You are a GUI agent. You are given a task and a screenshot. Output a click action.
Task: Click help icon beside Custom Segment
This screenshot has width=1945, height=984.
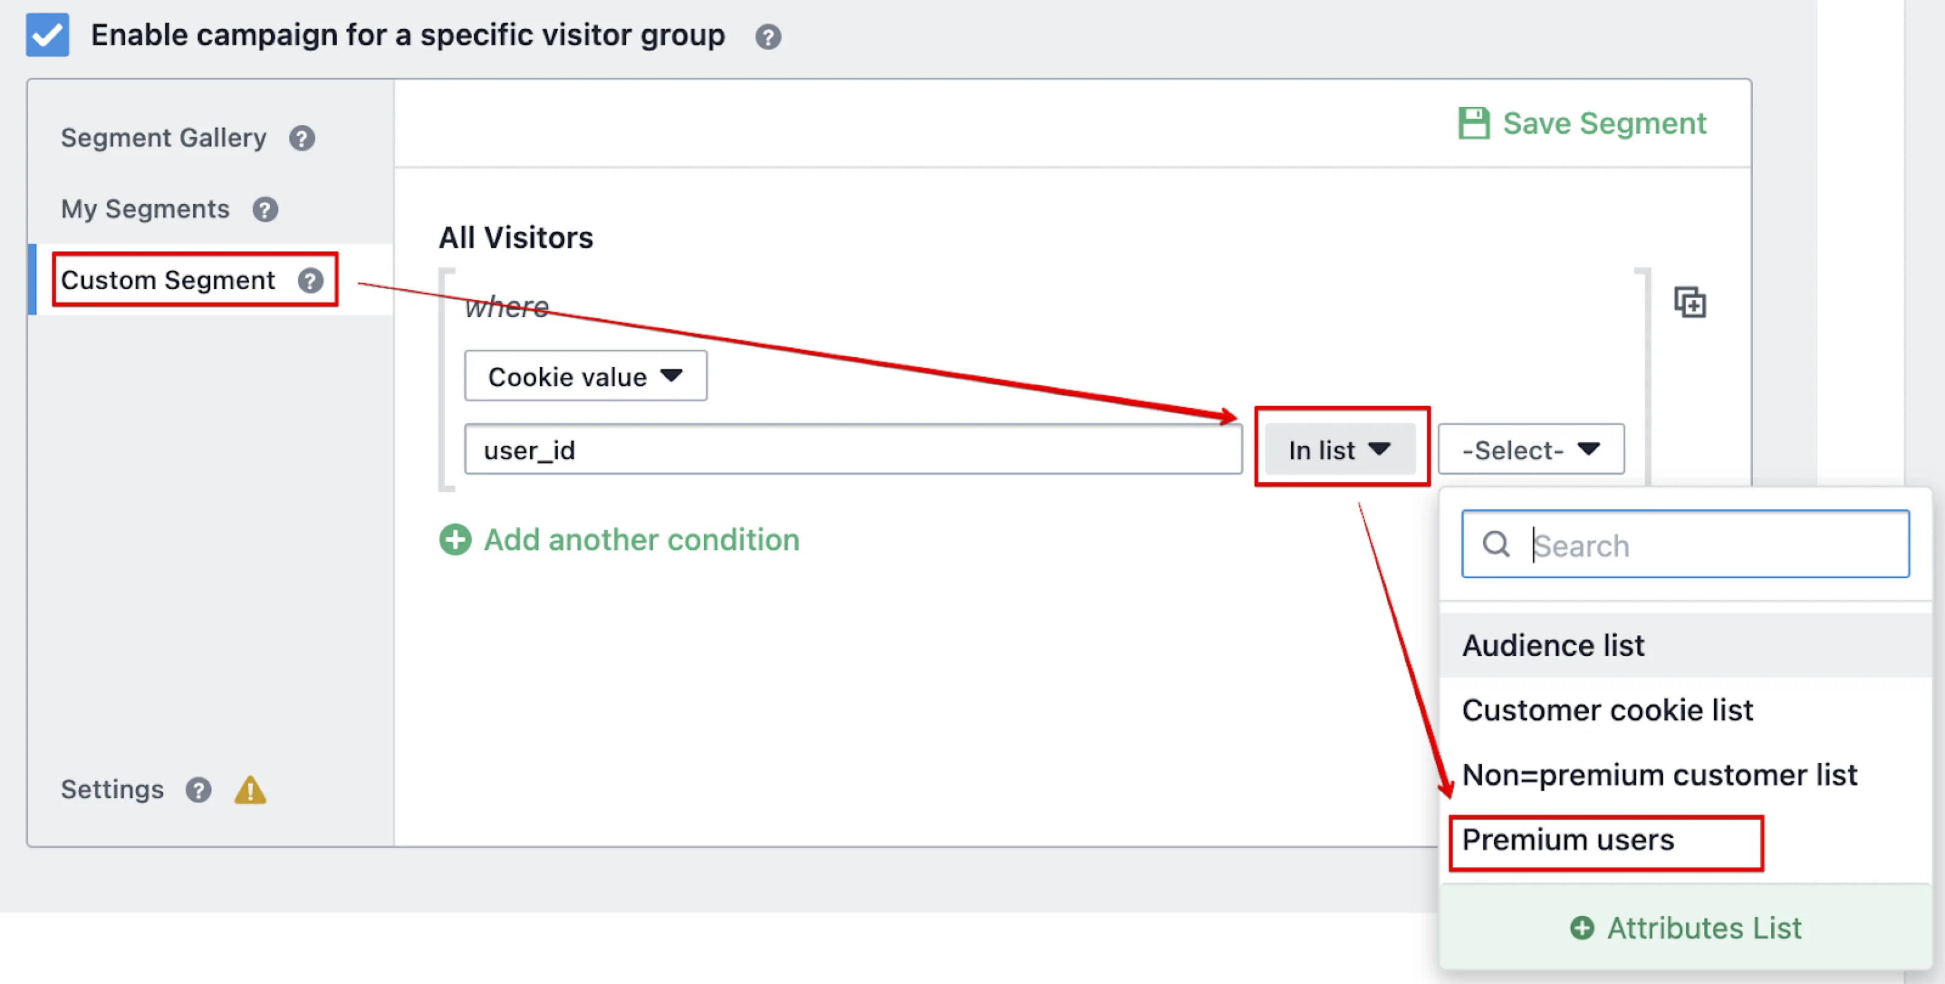pyautogui.click(x=311, y=281)
